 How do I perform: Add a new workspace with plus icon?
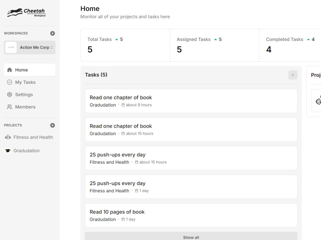coord(52,33)
